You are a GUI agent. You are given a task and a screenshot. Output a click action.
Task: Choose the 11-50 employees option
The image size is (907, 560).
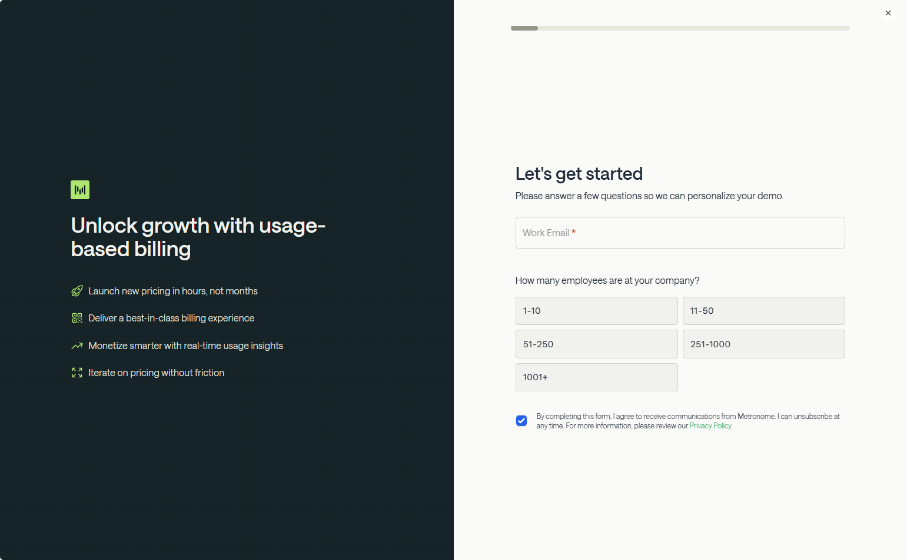(x=763, y=311)
